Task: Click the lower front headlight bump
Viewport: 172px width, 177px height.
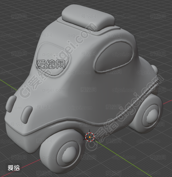Action: click(x=27, y=114)
